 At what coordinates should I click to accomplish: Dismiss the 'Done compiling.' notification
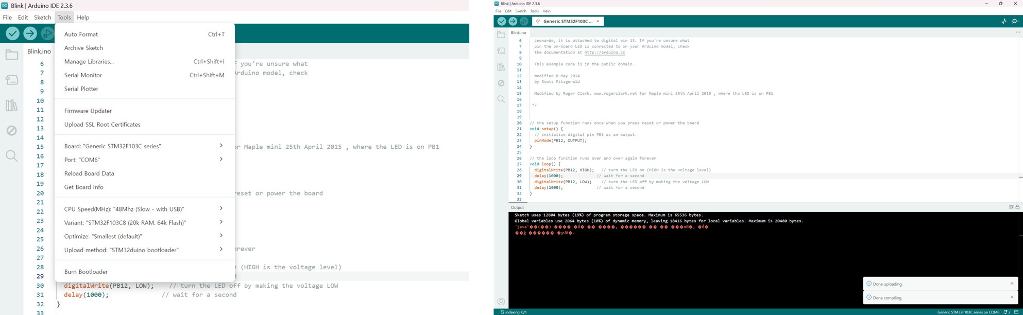click(x=1012, y=297)
